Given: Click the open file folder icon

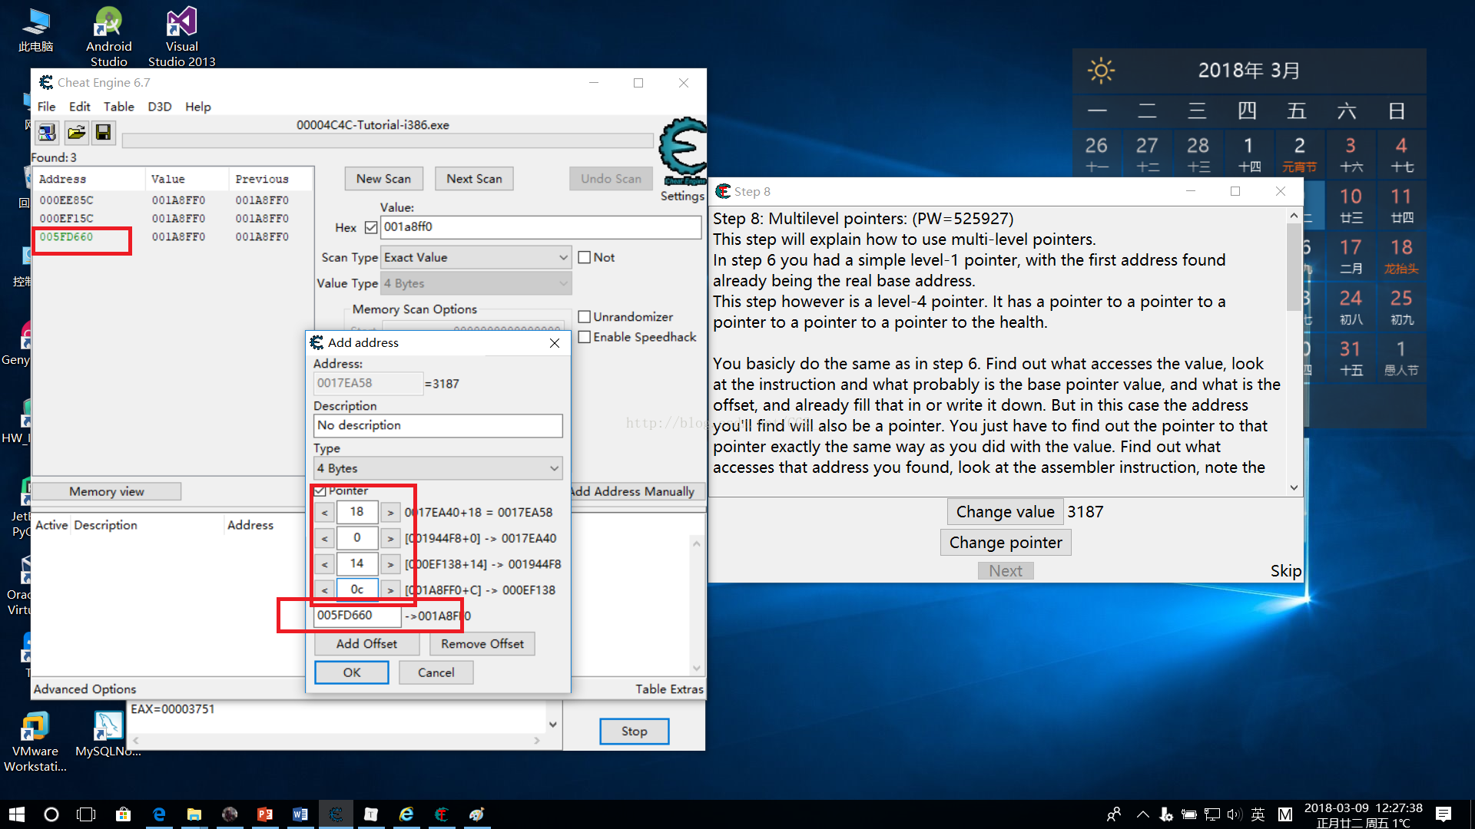Looking at the screenshot, I should tap(75, 133).
